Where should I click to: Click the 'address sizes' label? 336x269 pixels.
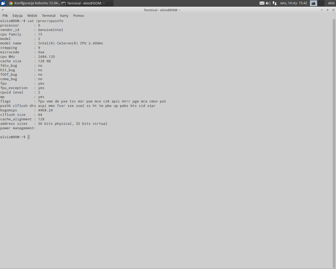pos(14,124)
